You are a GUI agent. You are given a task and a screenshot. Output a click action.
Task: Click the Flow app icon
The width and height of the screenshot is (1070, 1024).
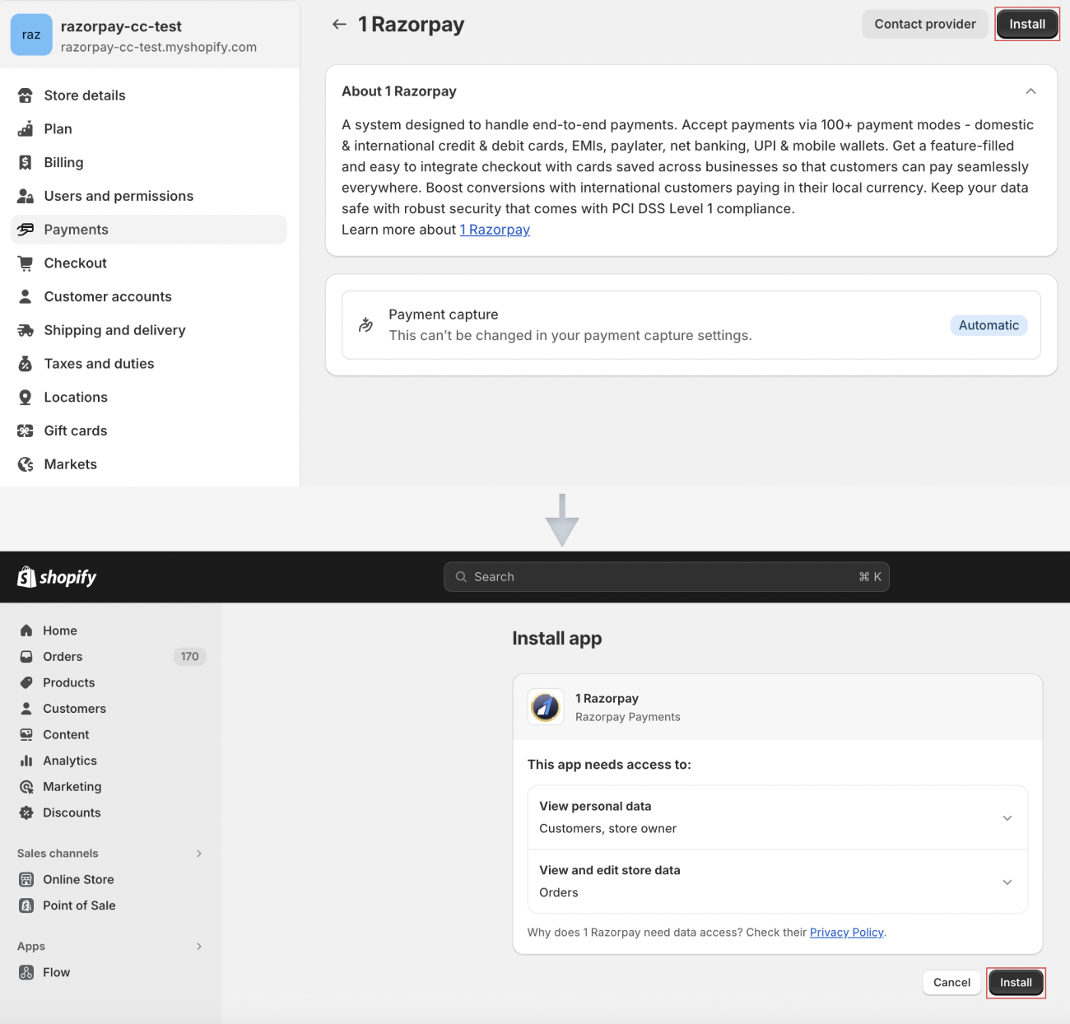click(26, 972)
